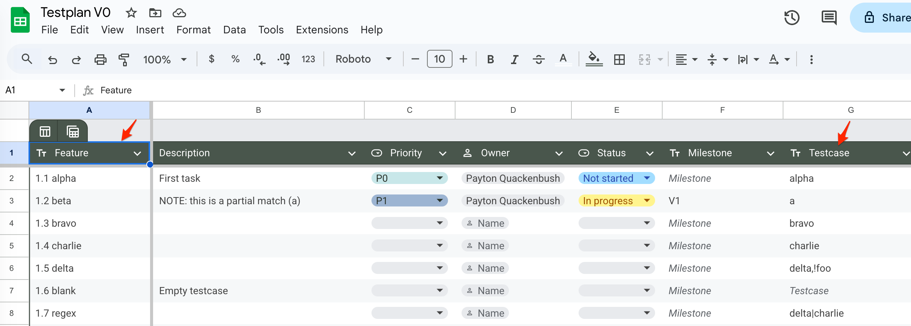Viewport: 911px width, 326px height.
Task: Print the spreadsheet
Action: coord(100,60)
